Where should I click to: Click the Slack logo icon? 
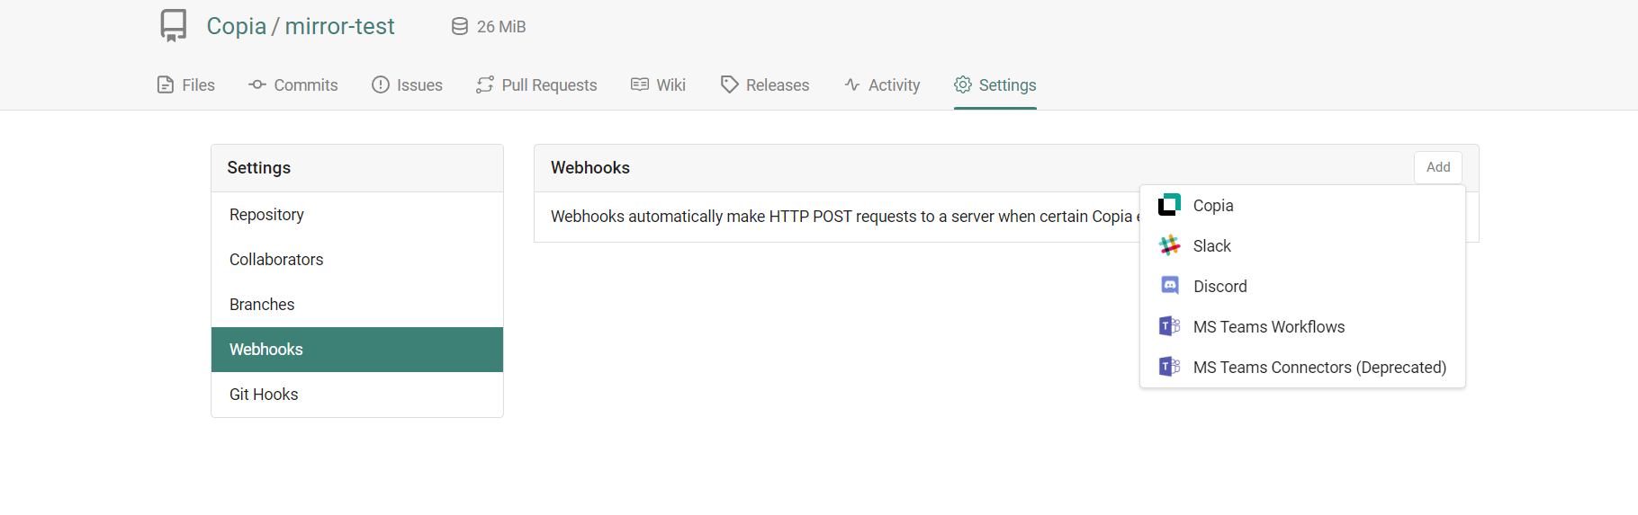1169,245
